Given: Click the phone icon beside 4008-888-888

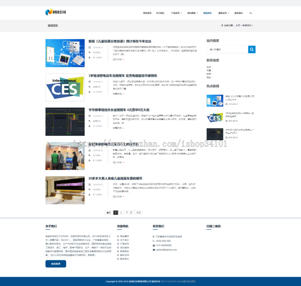Looking at the screenshot, I should tap(153, 241).
